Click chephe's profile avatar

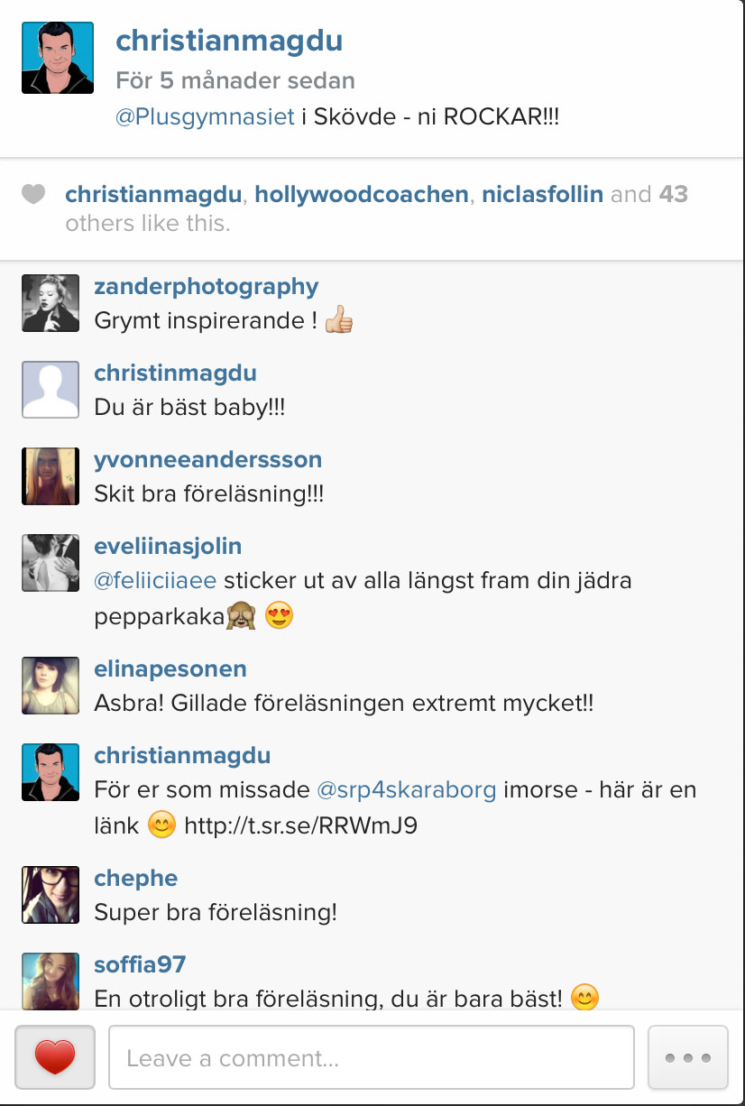pos(51,894)
